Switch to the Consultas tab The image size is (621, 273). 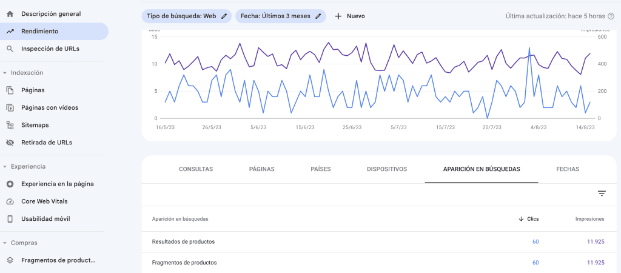pos(196,169)
